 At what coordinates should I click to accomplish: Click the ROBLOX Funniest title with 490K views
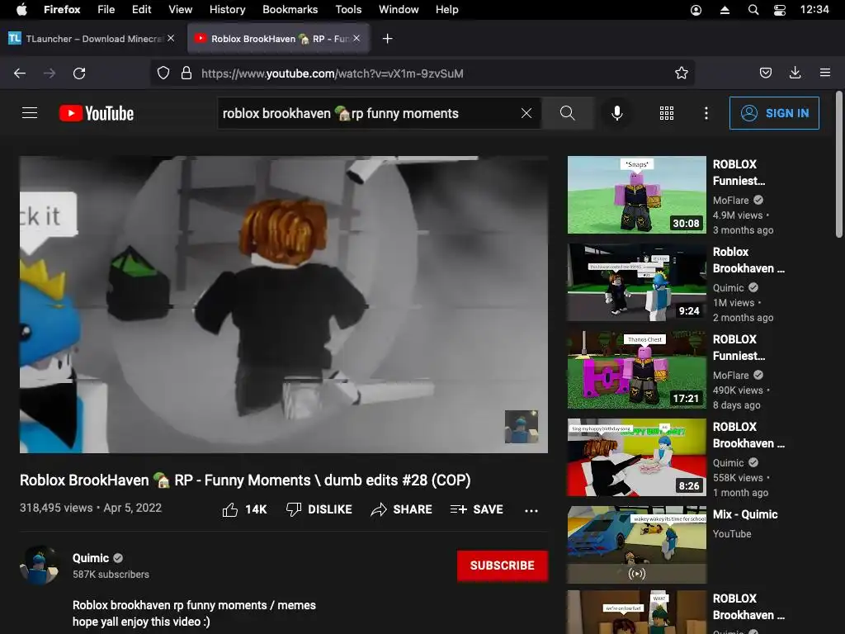pos(739,348)
